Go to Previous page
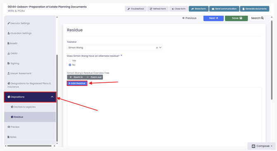This screenshot has width=277, height=151. pos(189,18)
